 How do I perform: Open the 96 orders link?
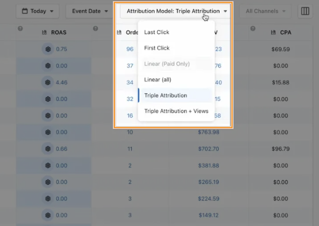tap(130, 49)
